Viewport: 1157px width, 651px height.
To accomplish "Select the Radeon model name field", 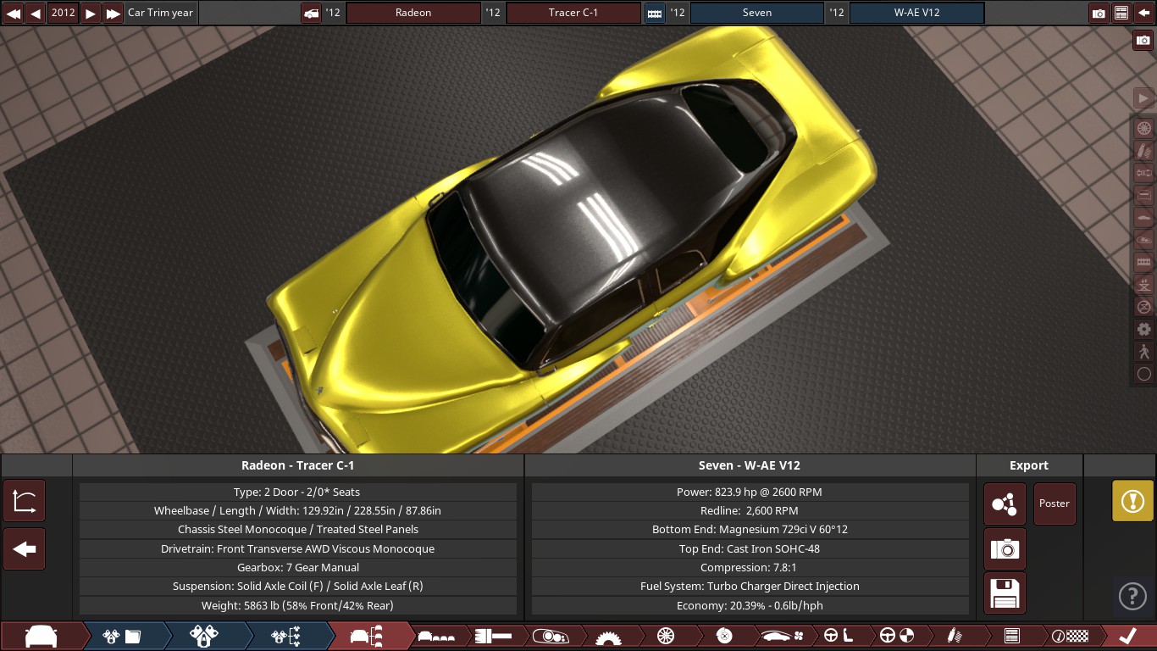I will (413, 13).
